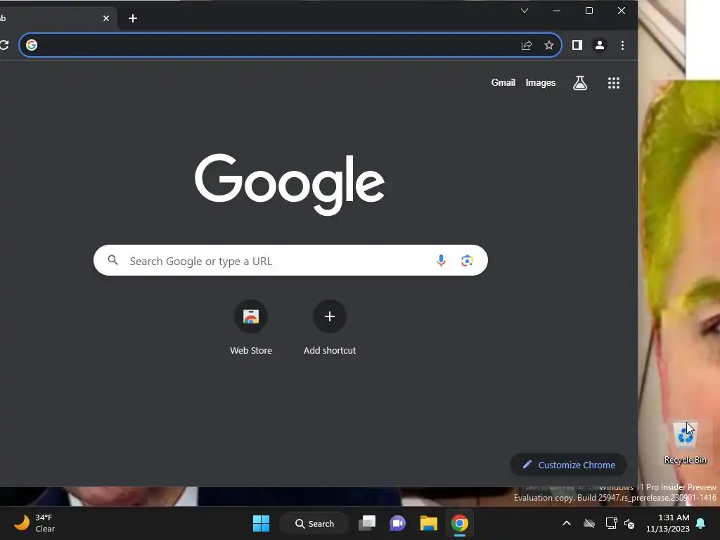Open the Gmail link

coord(503,83)
